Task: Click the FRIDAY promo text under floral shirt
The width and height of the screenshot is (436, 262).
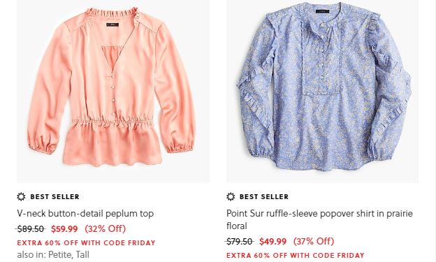Action: click(350, 255)
